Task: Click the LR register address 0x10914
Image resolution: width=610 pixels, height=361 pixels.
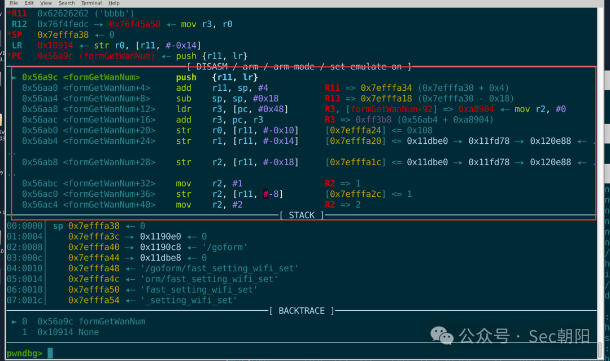Action: pos(55,46)
